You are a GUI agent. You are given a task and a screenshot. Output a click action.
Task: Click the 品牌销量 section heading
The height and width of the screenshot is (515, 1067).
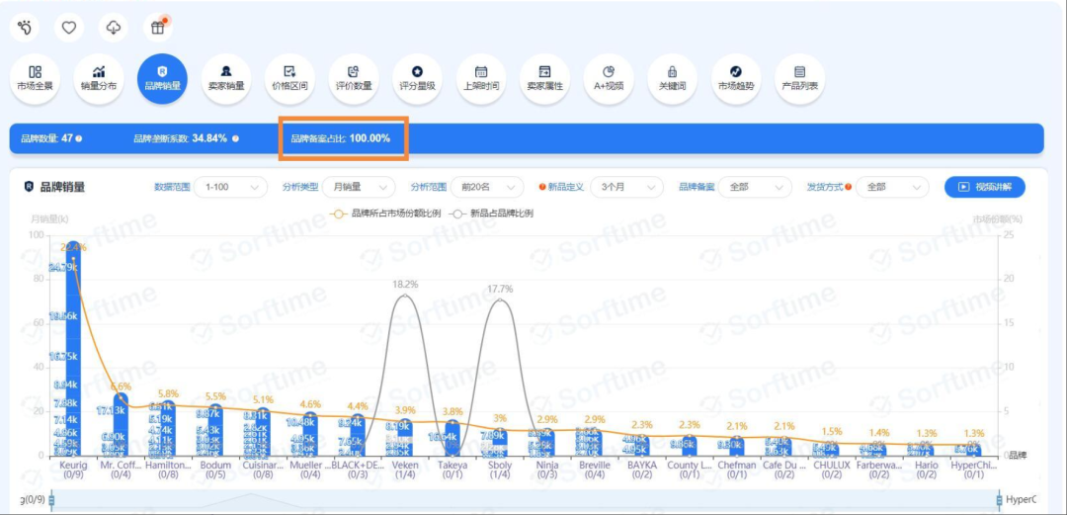click(x=62, y=187)
